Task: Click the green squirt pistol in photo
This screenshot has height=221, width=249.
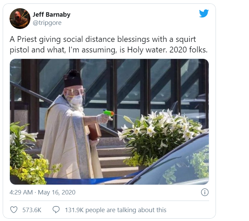Action: point(108,113)
